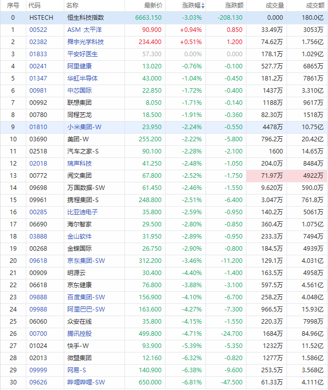Image resolution: width=328 pixels, height=390 pixels.
Task: Open 金山软件 stock
Action: point(79,237)
